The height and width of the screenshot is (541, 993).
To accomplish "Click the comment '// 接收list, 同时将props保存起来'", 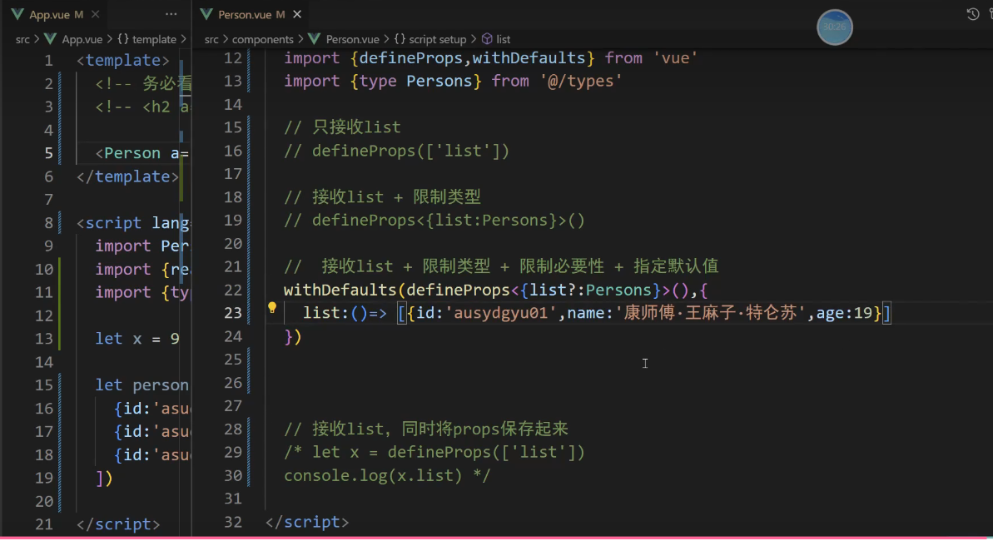I will coord(426,429).
